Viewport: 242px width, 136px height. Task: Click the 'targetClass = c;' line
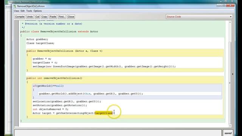coord(45,62)
